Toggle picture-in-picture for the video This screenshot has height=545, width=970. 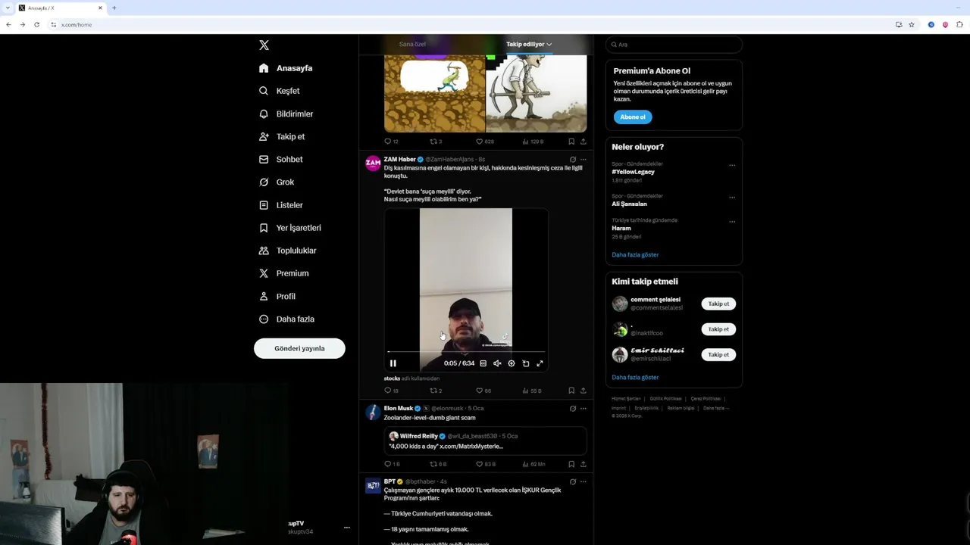pyautogui.click(x=526, y=363)
